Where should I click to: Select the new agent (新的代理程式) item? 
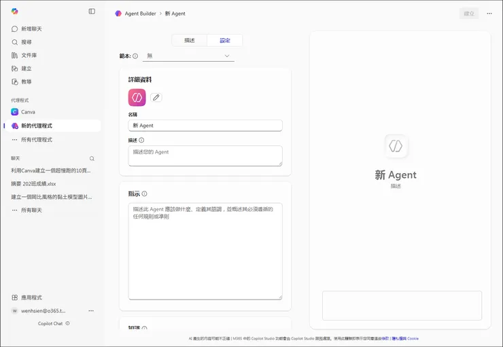pyautogui.click(x=53, y=126)
